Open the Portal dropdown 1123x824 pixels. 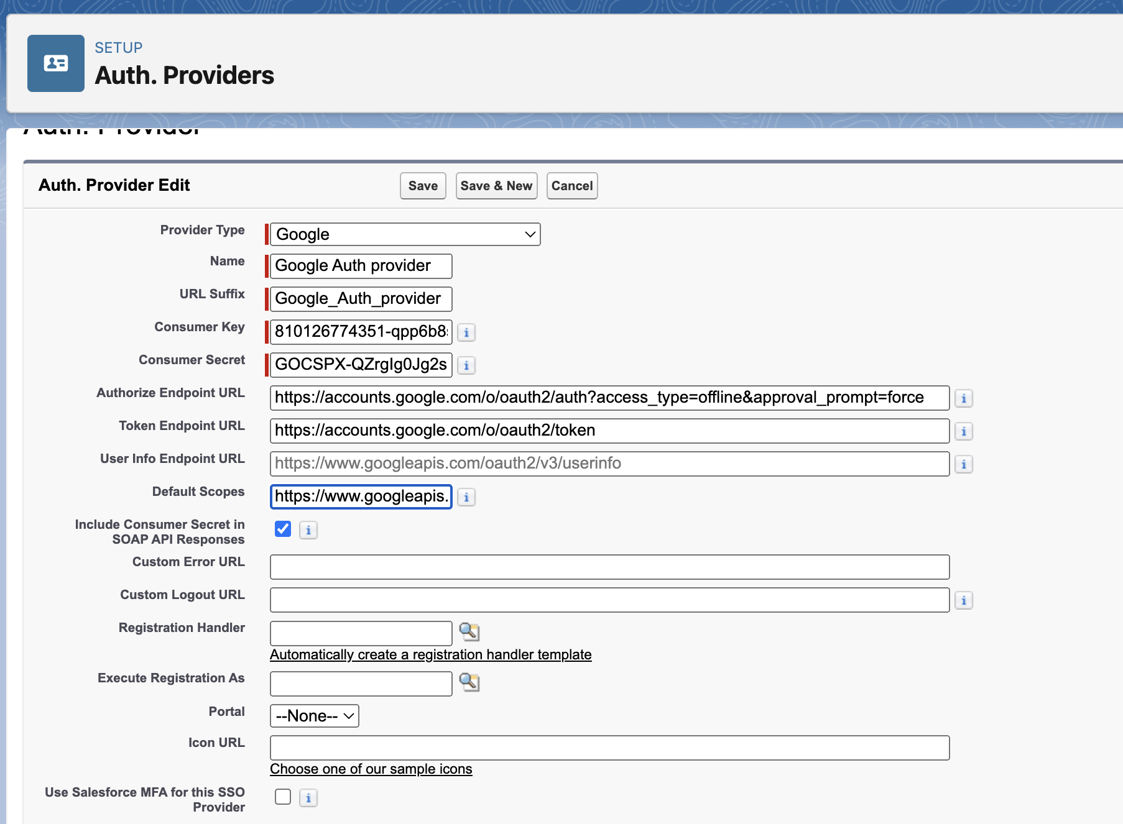pyautogui.click(x=315, y=716)
